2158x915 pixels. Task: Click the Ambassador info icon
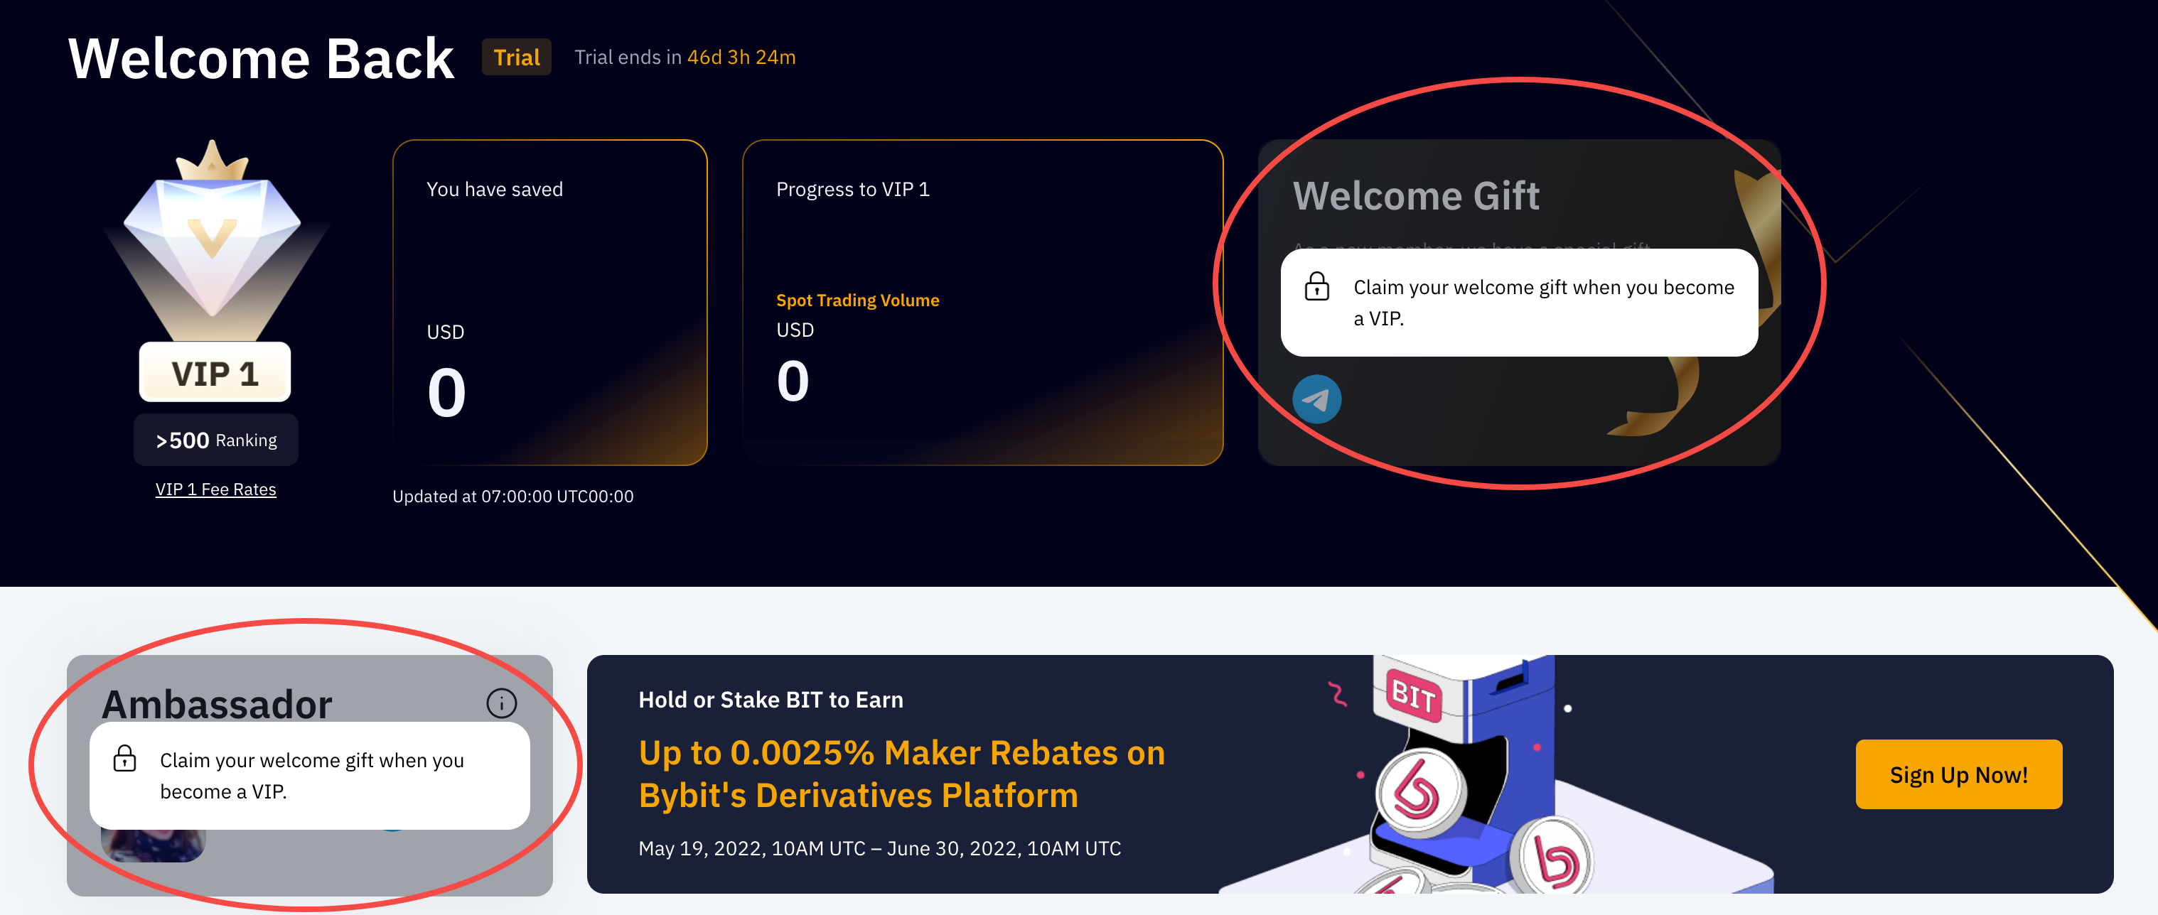[501, 703]
